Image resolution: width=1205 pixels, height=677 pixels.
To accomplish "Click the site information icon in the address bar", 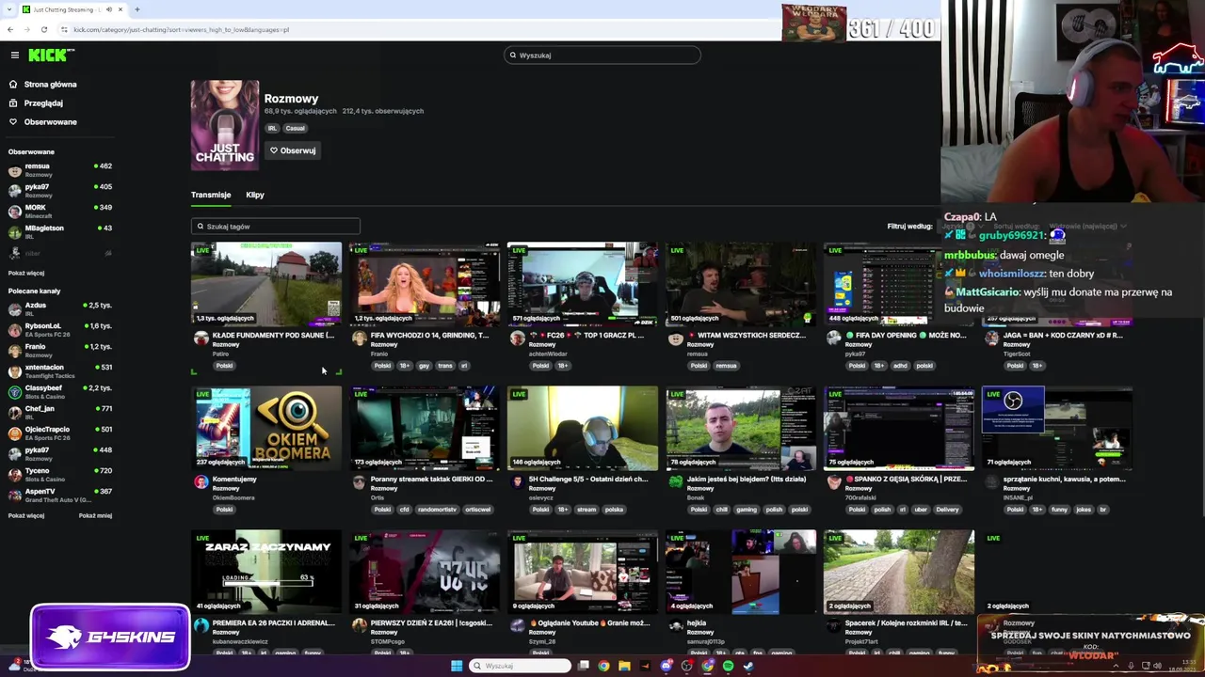I will click(63, 29).
